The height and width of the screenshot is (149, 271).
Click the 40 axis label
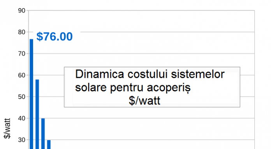point(21,118)
